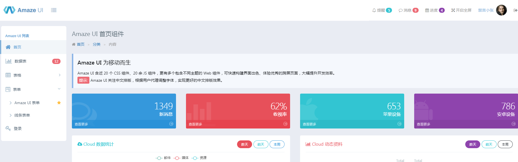Open Amaze UI 表单 submenu item
Image resolution: width=518 pixels, height=162 pixels.
click(27, 103)
